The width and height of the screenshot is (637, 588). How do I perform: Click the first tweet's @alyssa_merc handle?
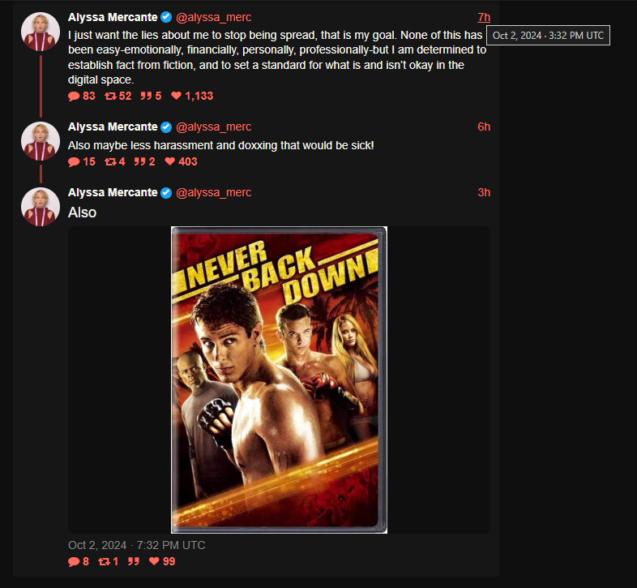214,18
